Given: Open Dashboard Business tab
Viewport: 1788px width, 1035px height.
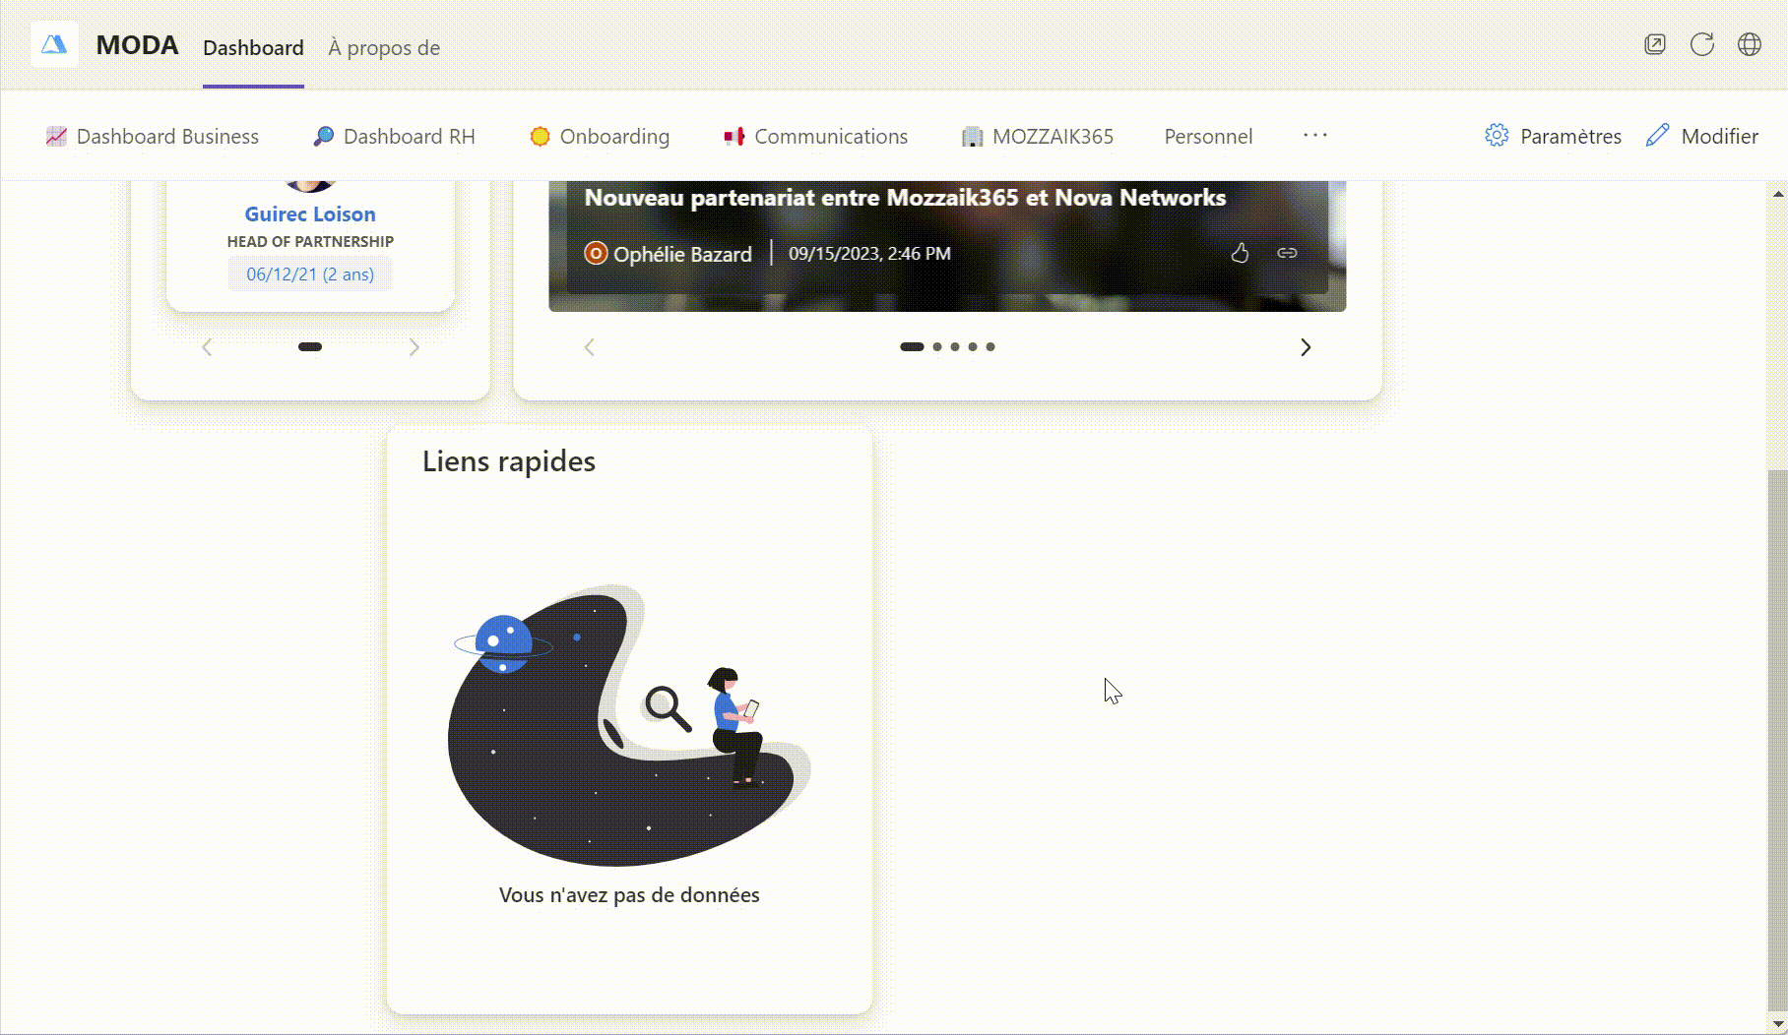Looking at the screenshot, I should click(x=153, y=137).
